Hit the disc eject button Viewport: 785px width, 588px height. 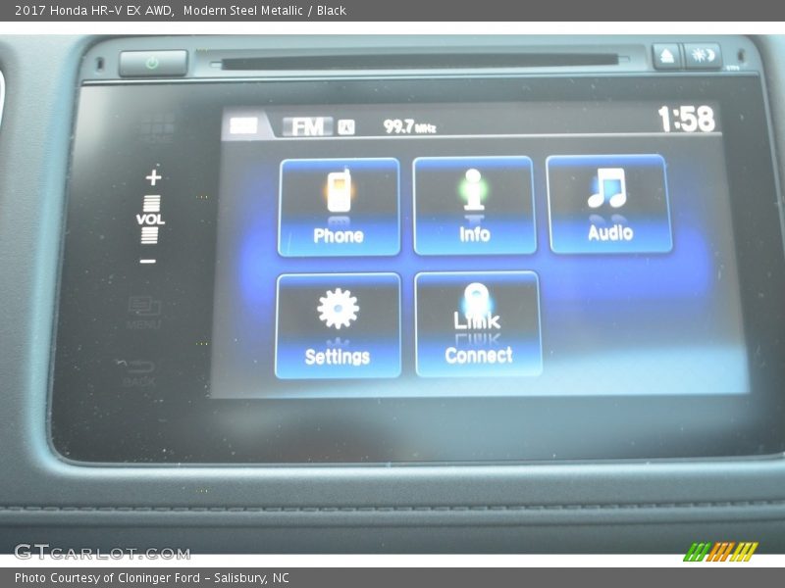click(x=667, y=56)
